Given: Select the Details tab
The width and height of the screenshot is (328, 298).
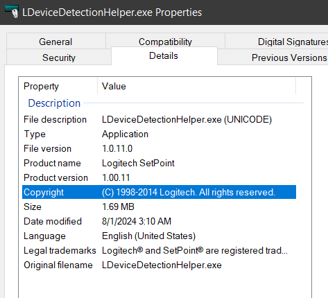Looking at the screenshot, I should [x=164, y=56].
